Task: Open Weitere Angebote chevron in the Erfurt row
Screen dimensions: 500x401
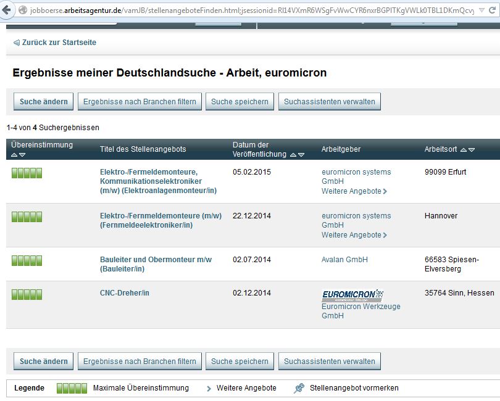Action: 386,191
